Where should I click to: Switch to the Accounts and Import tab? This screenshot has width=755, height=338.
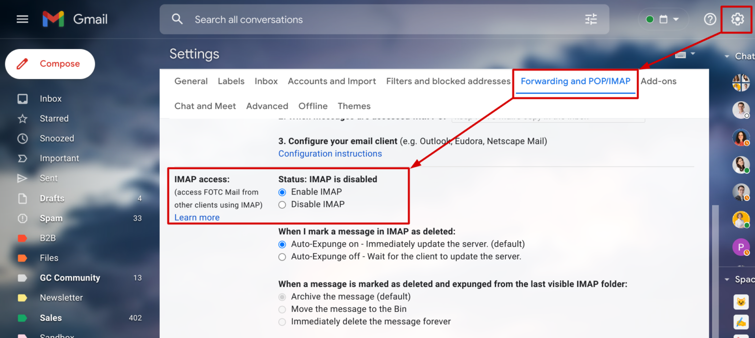click(x=332, y=81)
